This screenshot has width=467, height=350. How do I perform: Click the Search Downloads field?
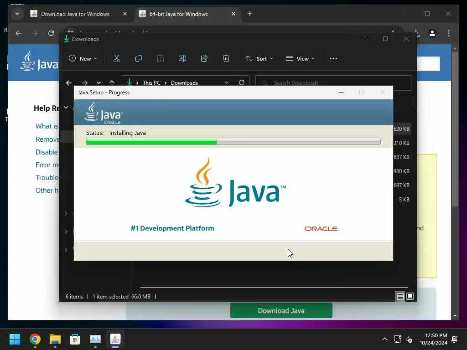[x=333, y=83]
